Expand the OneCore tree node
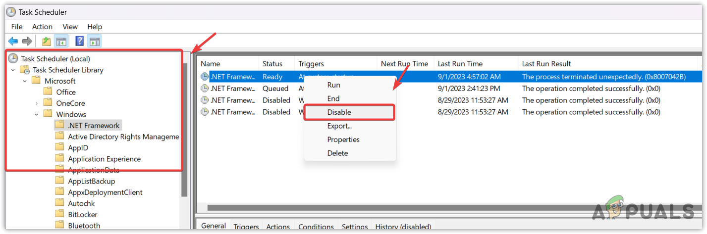707x234 pixels. point(37,103)
